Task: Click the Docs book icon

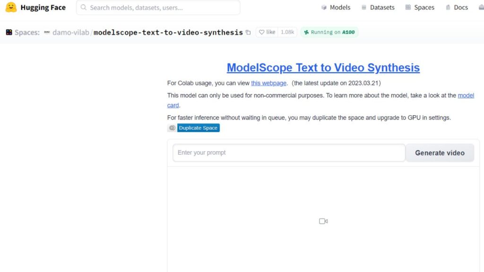Action: [x=448, y=8]
